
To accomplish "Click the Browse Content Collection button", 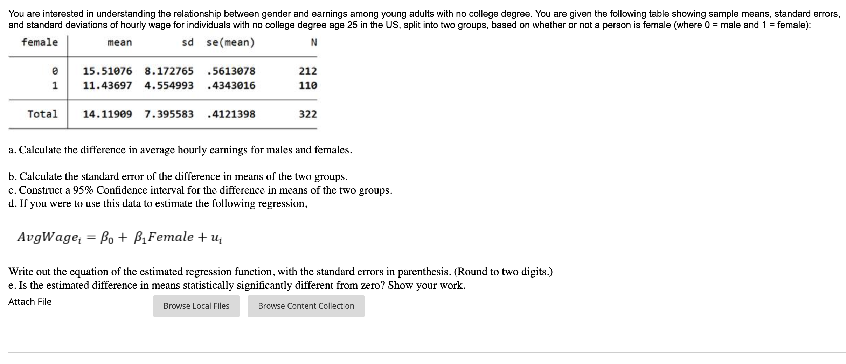I will (306, 306).
